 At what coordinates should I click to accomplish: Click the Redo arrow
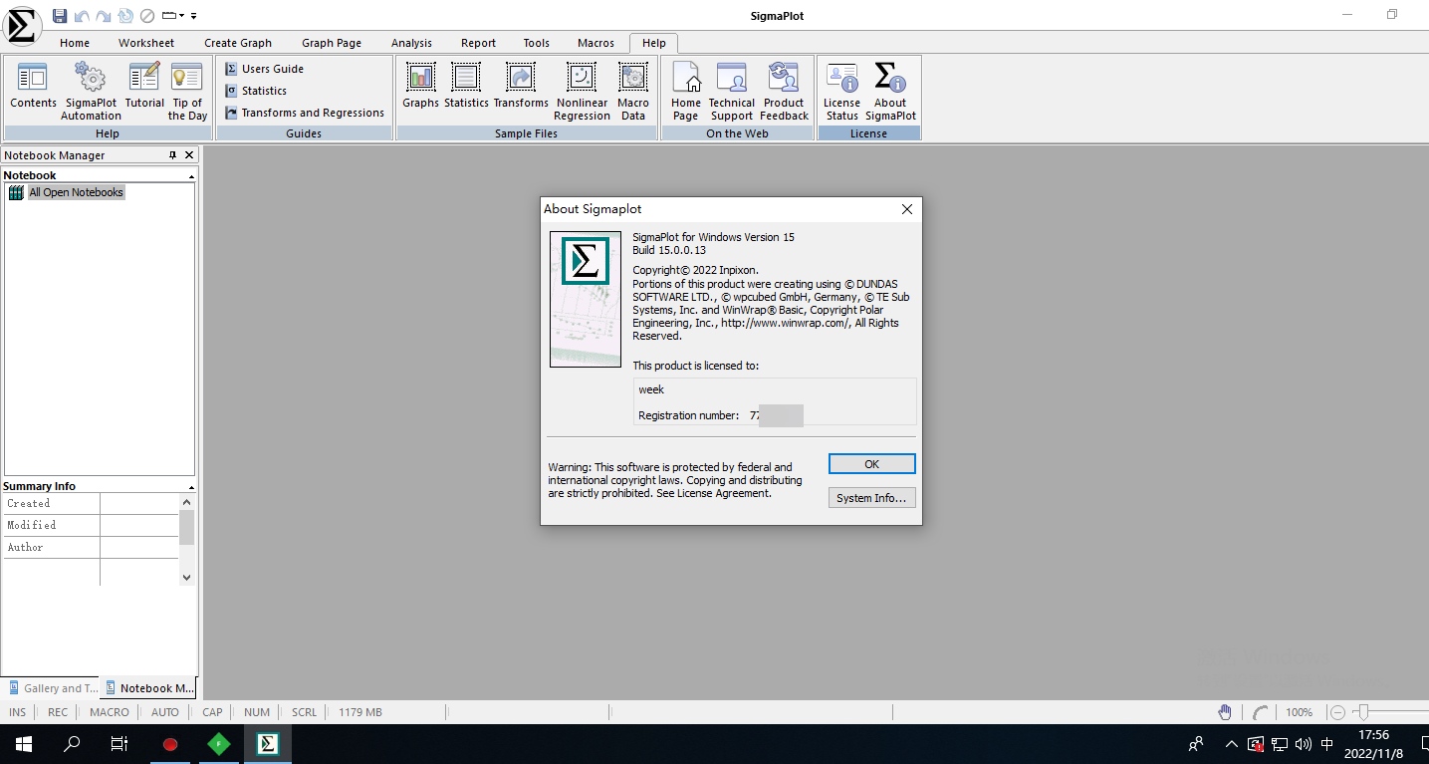(x=104, y=16)
